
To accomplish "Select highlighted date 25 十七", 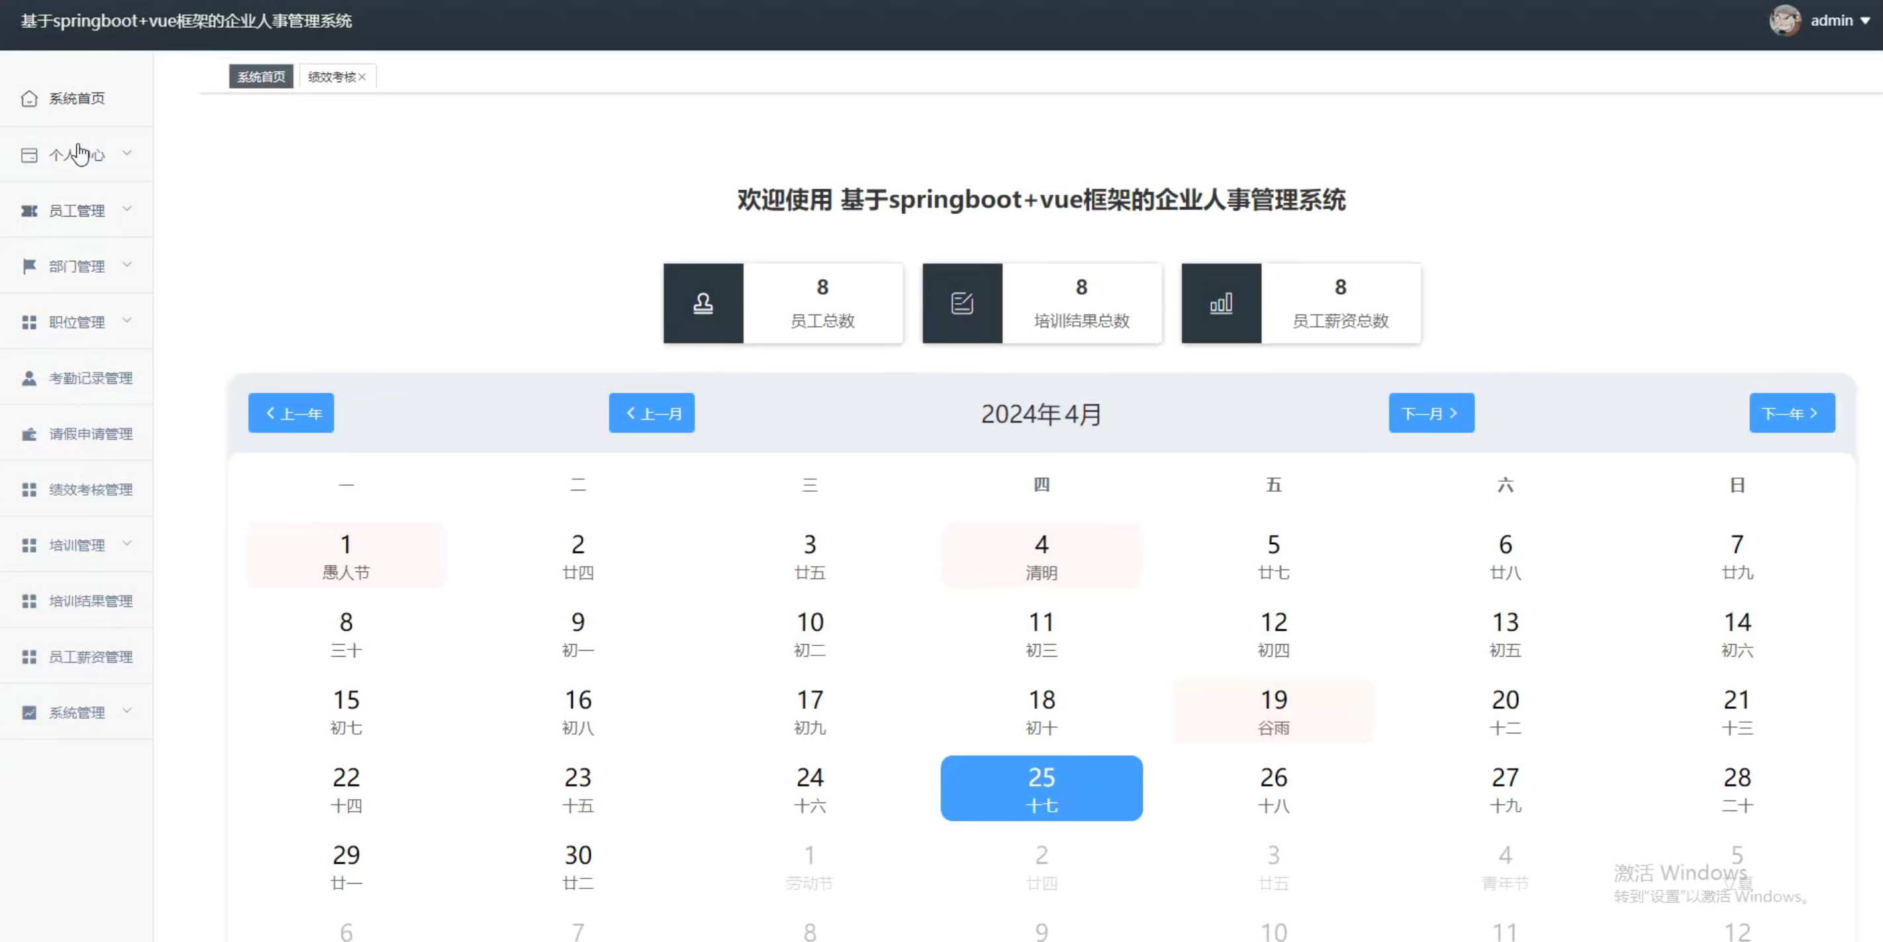I will (1041, 789).
